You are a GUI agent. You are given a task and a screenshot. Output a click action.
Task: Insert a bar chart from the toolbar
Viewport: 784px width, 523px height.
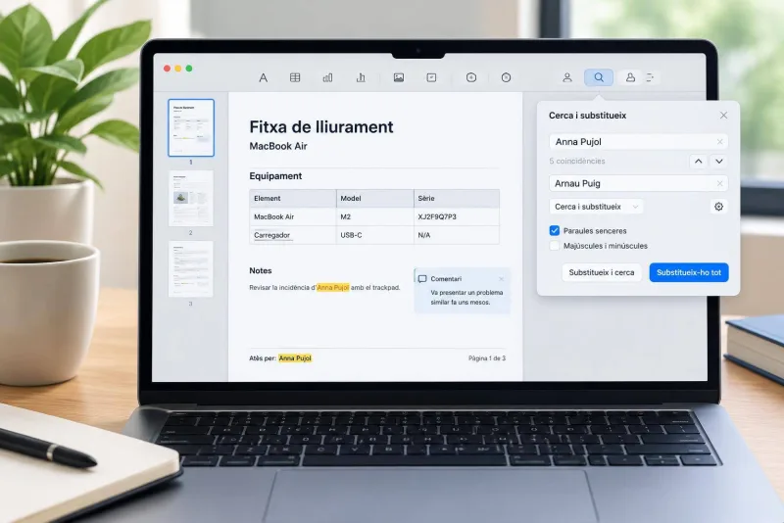tap(327, 77)
